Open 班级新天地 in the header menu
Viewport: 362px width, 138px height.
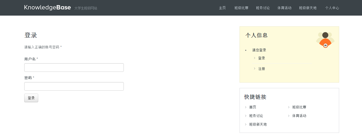point(308,8)
